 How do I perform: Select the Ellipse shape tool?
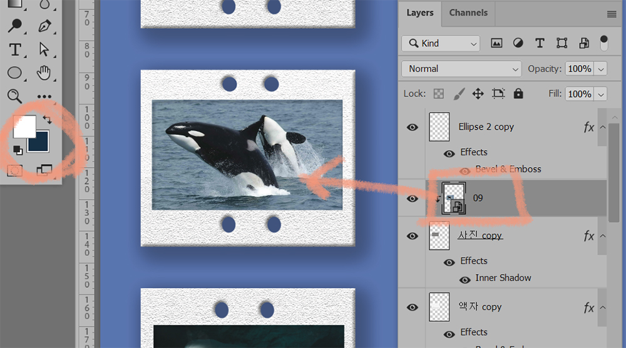15,73
